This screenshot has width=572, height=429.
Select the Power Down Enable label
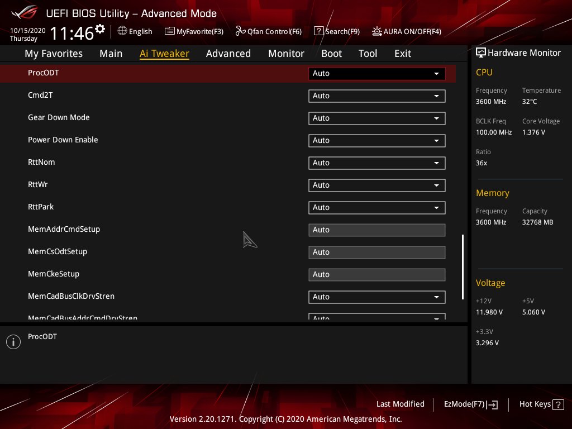pos(63,140)
